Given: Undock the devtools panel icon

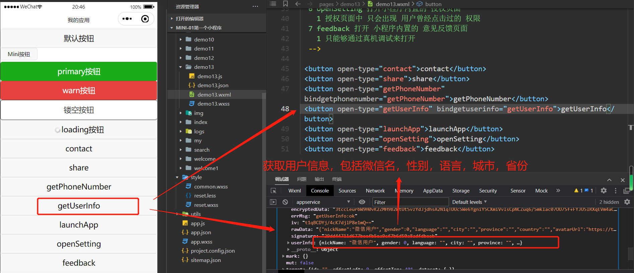Looking at the screenshot, I should click(x=626, y=190).
